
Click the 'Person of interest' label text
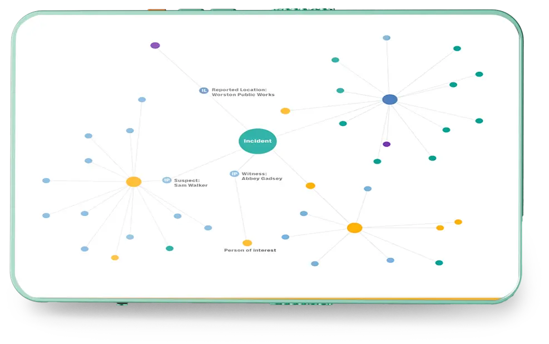(250, 250)
